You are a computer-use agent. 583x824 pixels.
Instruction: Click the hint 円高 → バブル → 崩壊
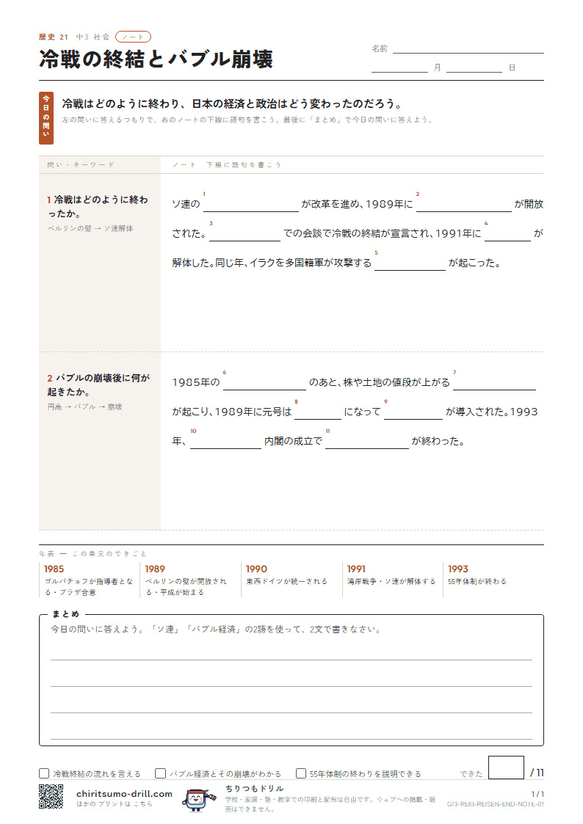(84, 406)
